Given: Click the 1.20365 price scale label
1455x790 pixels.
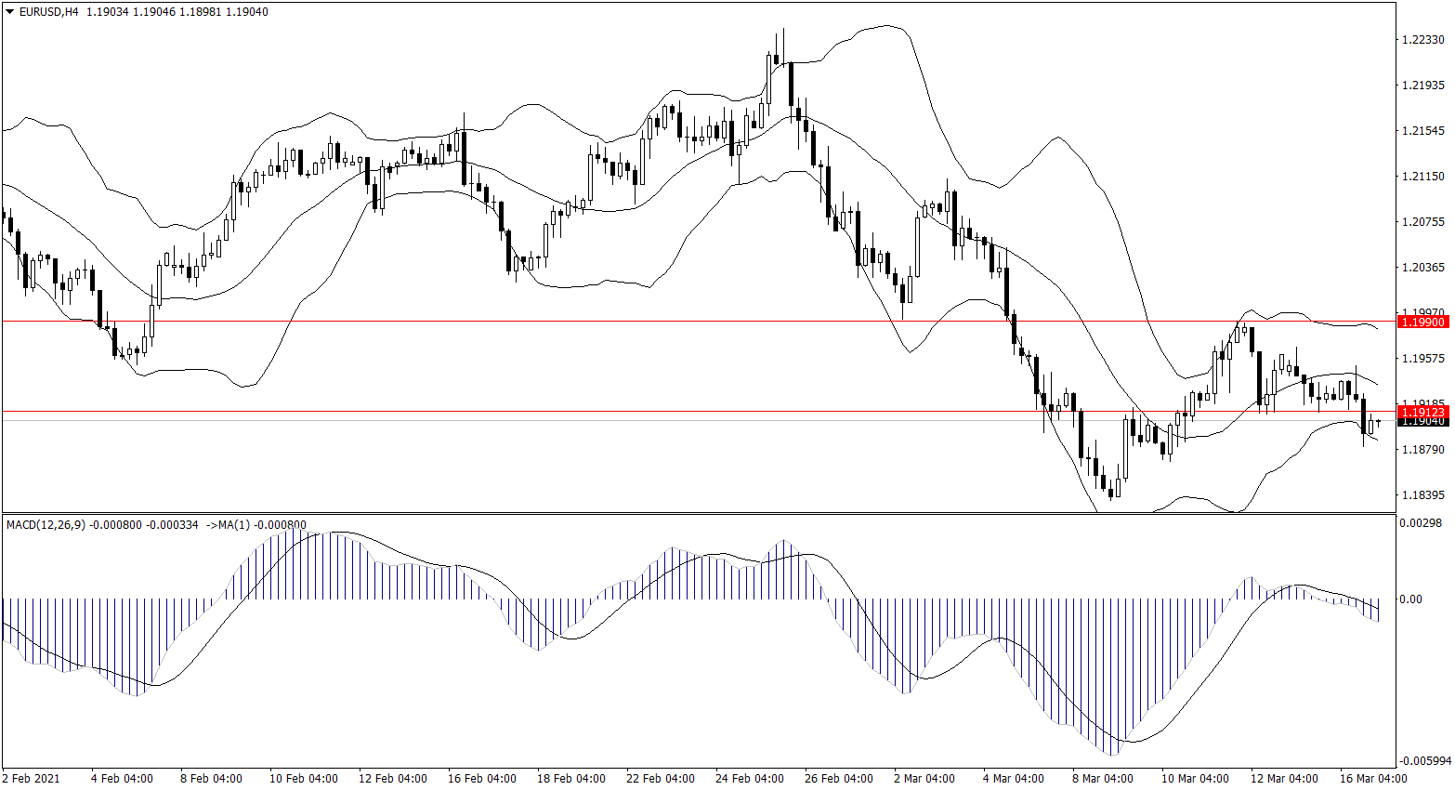Looking at the screenshot, I should click(1422, 268).
